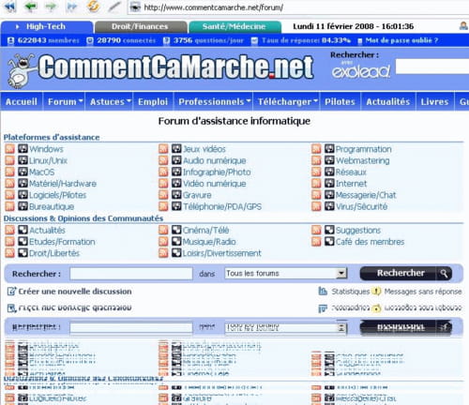The height and width of the screenshot is (405, 469).
Task: Click the Exalead search box in header
Action: point(432,67)
